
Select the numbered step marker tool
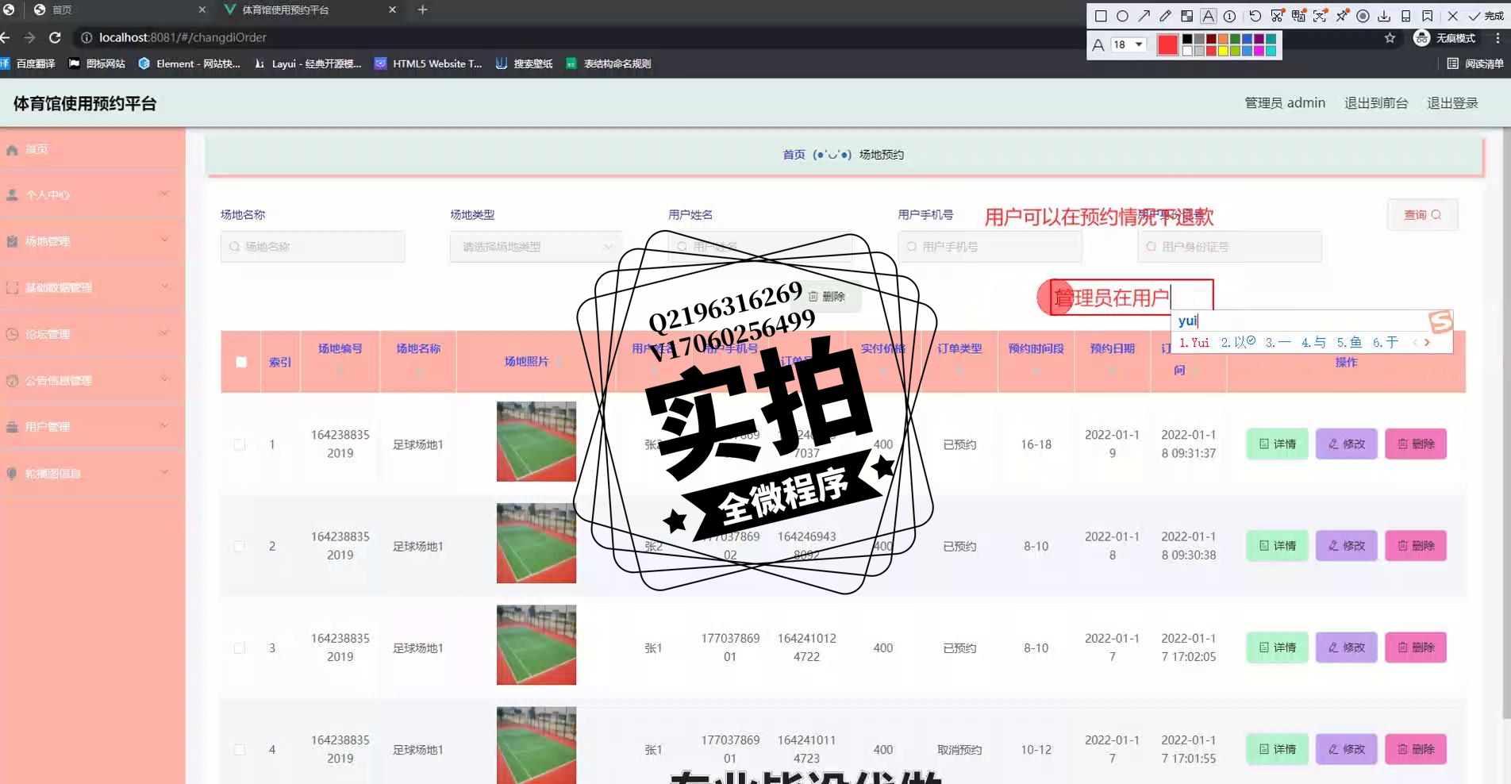coord(1229,16)
